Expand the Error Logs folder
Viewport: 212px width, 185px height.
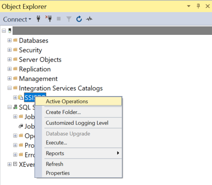15,155
